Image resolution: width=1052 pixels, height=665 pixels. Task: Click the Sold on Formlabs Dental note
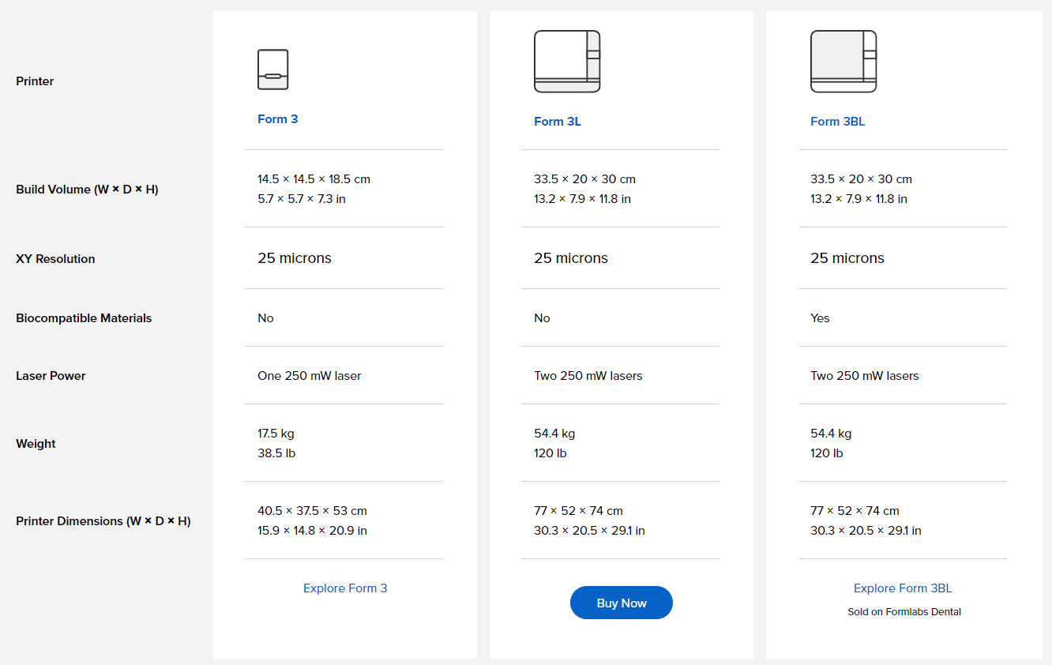pos(904,612)
